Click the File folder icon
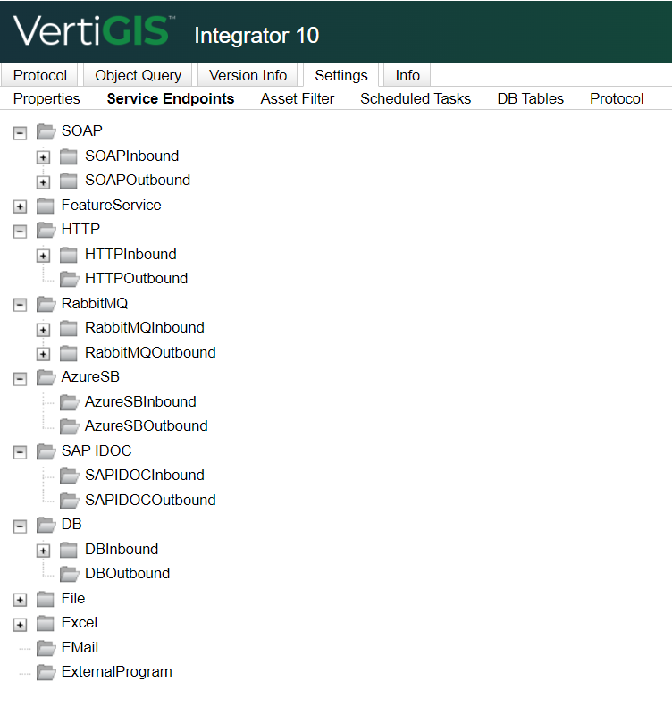672x724 pixels. coord(46,599)
